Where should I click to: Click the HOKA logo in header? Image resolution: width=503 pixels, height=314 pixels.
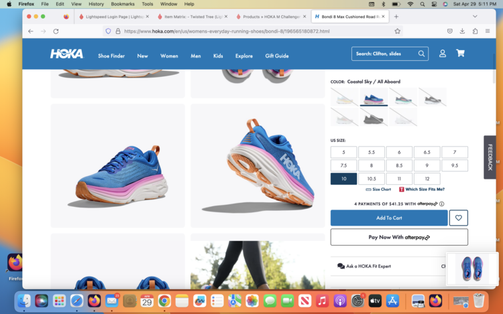(x=66, y=54)
